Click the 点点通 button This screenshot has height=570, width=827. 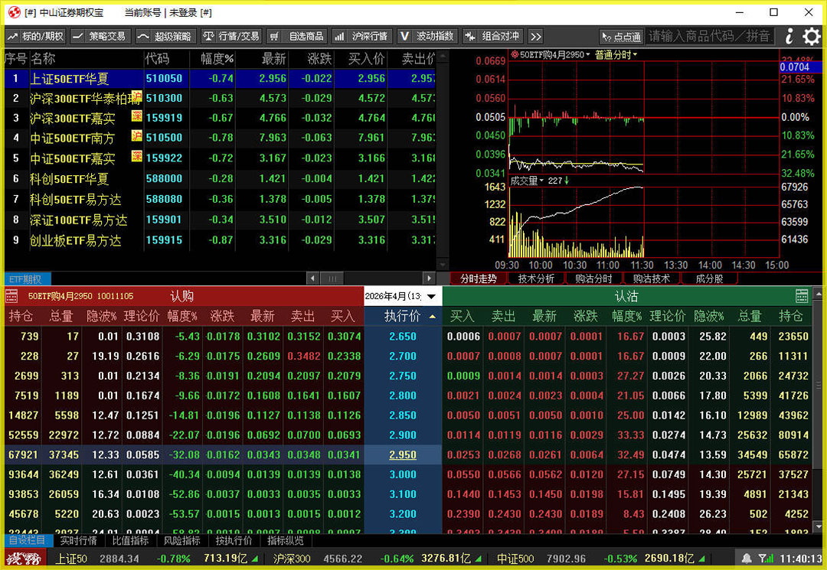pos(621,36)
